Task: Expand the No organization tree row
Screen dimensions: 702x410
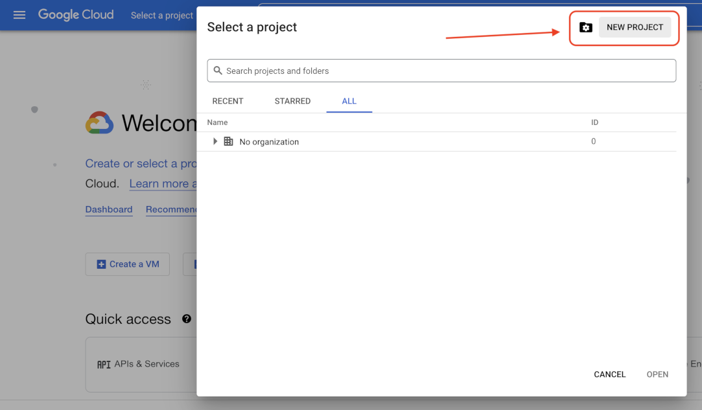Action: point(215,141)
